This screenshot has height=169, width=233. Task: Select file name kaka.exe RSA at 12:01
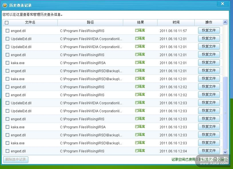click(x=18, y=63)
